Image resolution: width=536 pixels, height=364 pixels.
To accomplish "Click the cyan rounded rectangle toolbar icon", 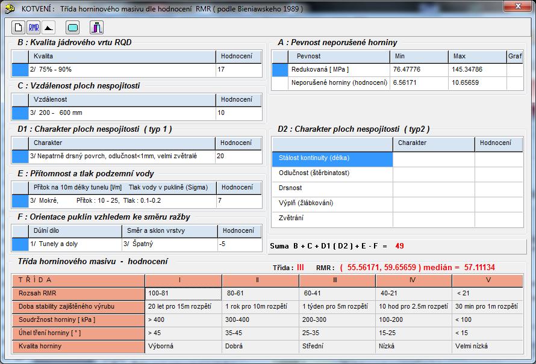I will 72,28.
